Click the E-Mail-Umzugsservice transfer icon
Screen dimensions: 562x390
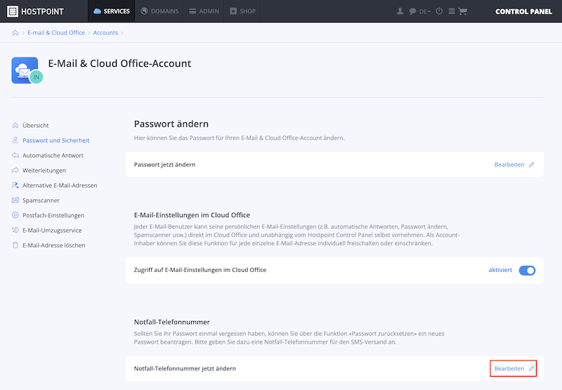click(x=15, y=230)
